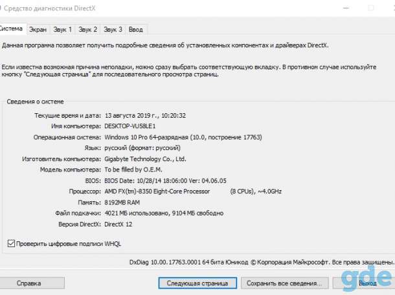Minimize the DirectX diagnostic window

pos(346,8)
